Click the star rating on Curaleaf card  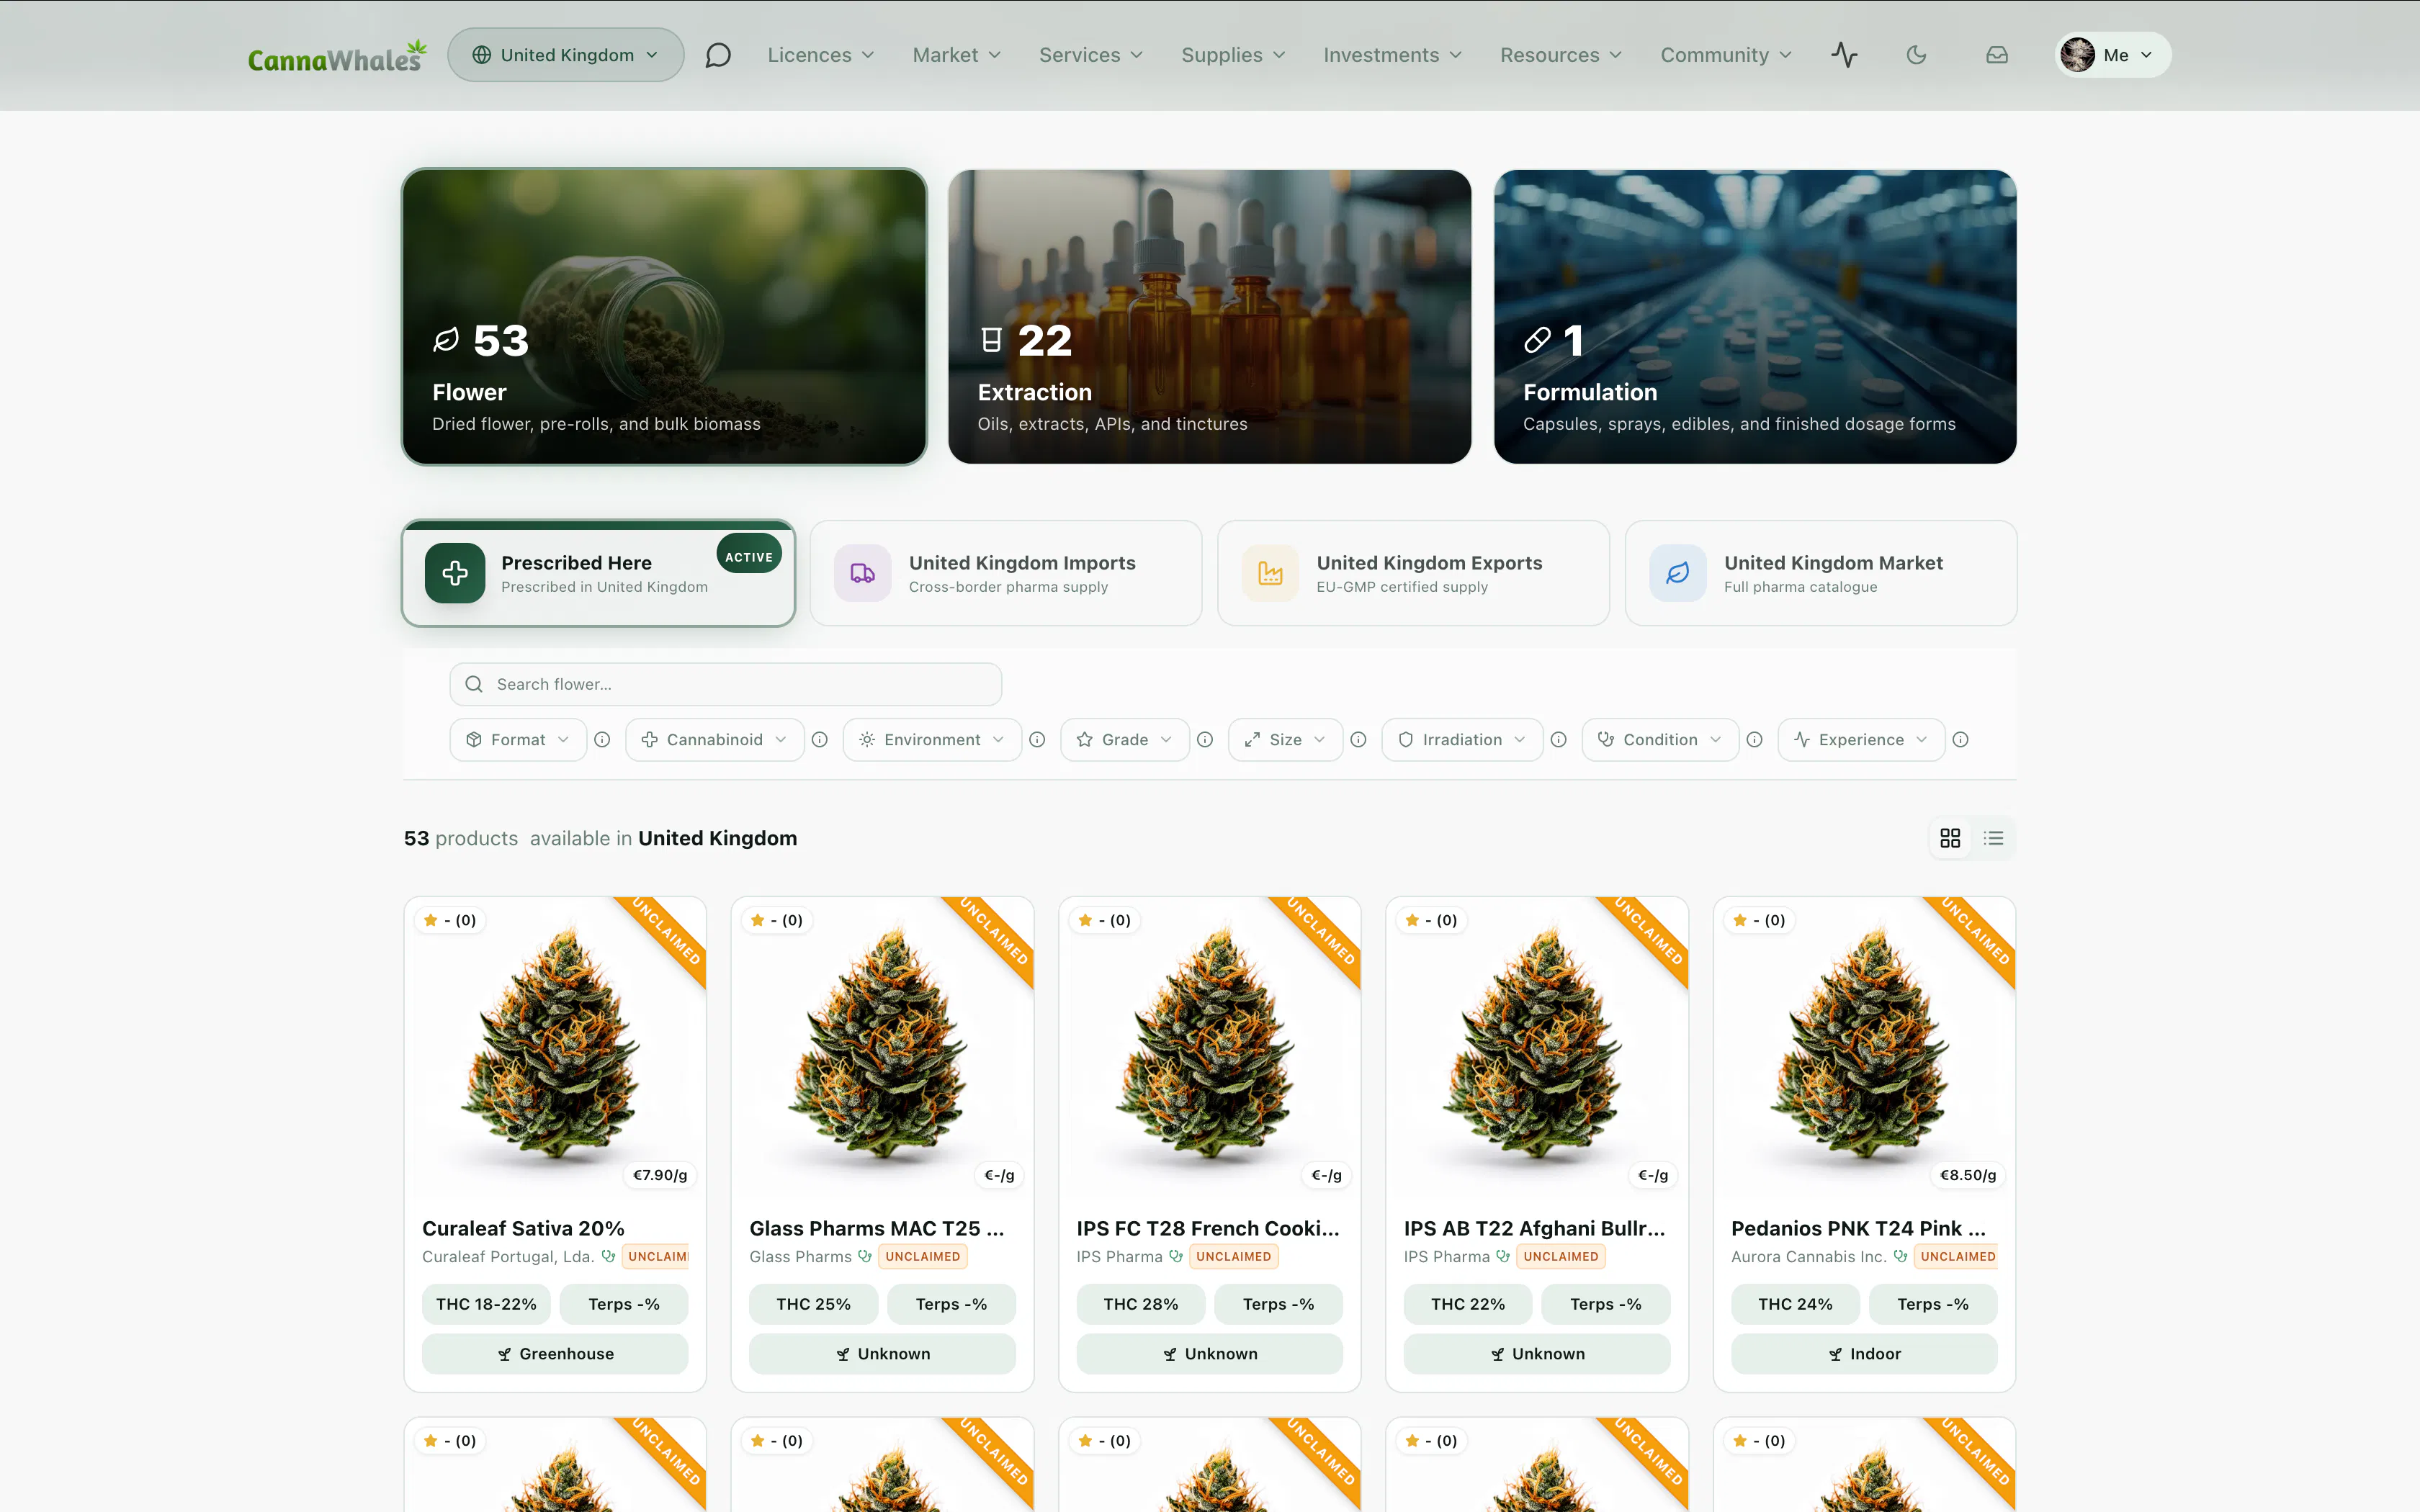click(x=450, y=920)
